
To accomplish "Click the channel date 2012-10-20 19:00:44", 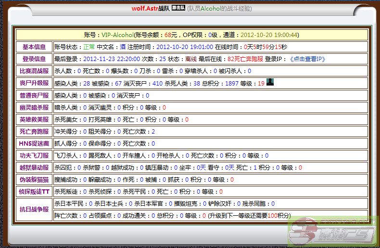I will [268, 35].
